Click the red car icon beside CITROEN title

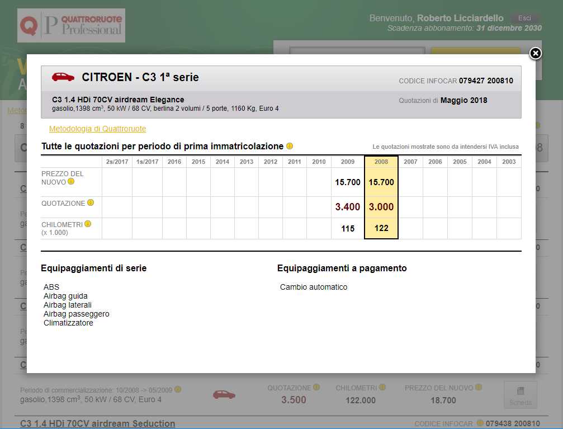point(63,77)
